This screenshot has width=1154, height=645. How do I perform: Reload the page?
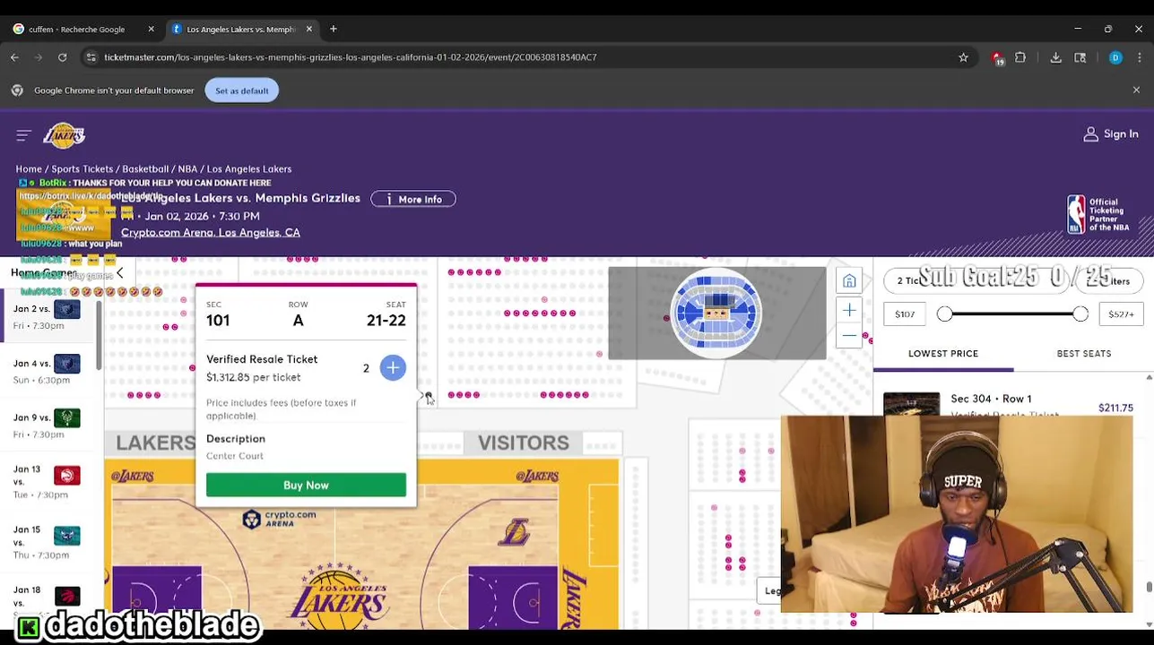[62, 57]
